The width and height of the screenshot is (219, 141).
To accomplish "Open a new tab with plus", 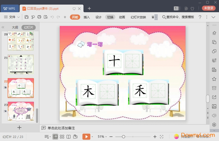I will 89,8.
